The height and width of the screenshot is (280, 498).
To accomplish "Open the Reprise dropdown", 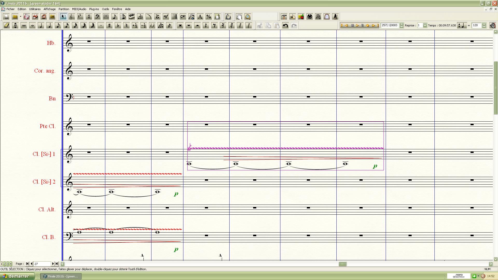I will pyautogui.click(x=425, y=25).
